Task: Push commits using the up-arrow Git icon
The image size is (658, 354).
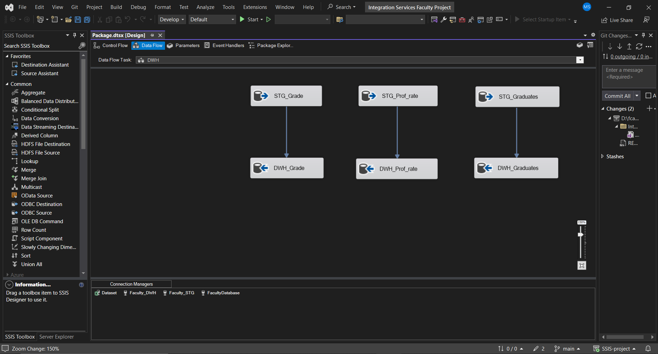Action: click(629, 46)
